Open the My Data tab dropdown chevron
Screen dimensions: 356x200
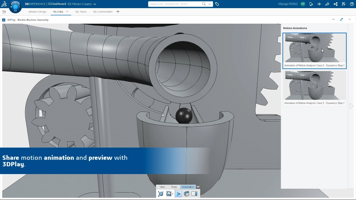(x=67, y=11)
